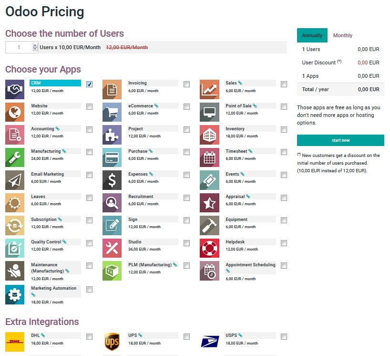Decrease the number of users with down arrow
The height and width of the screenshot is (356, 390).
coord(35,49)
